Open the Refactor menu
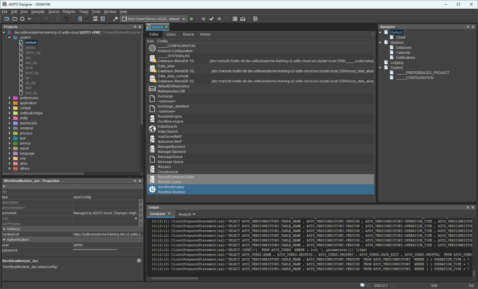 point(69,11)
